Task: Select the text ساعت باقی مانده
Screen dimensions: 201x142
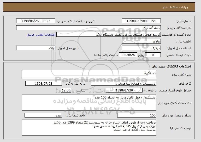Action: [x=106, y=55]
